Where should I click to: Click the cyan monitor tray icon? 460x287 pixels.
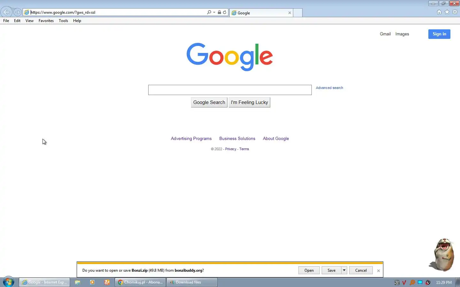click(x=420, y=283)
